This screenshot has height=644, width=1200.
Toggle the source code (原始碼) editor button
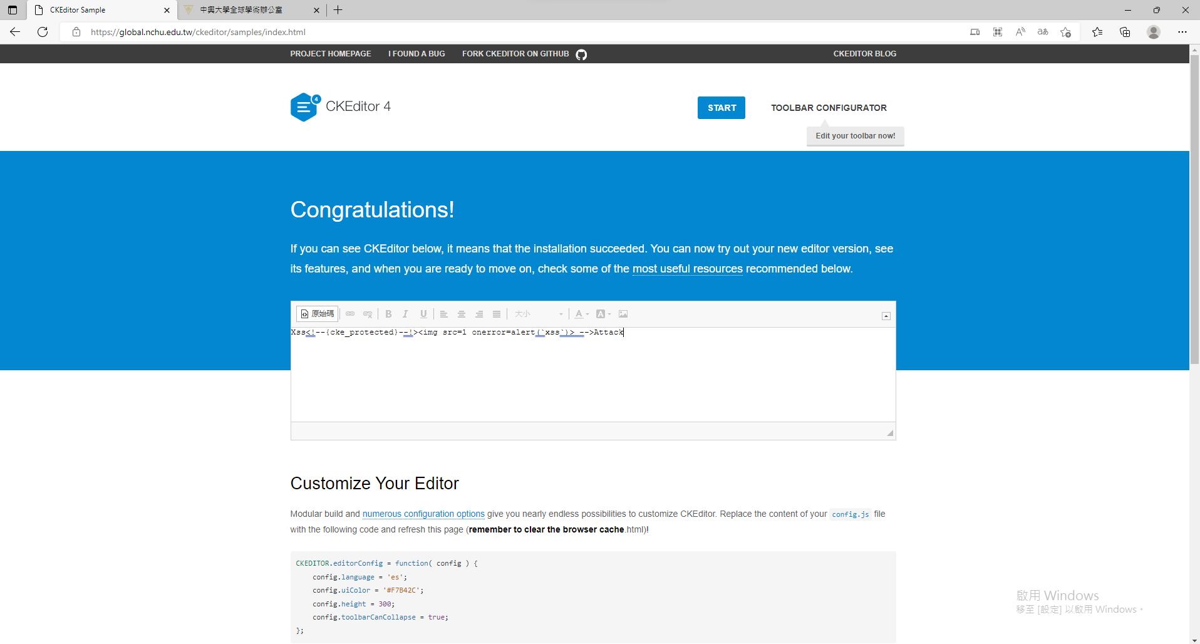[x=318, y=314]
